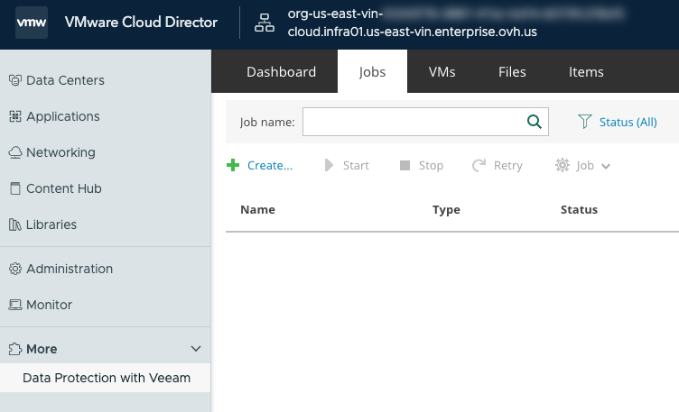Viewport: 679px width, 412px height.
Task: Sort by the Type column header
Action: tap(446, 210)
